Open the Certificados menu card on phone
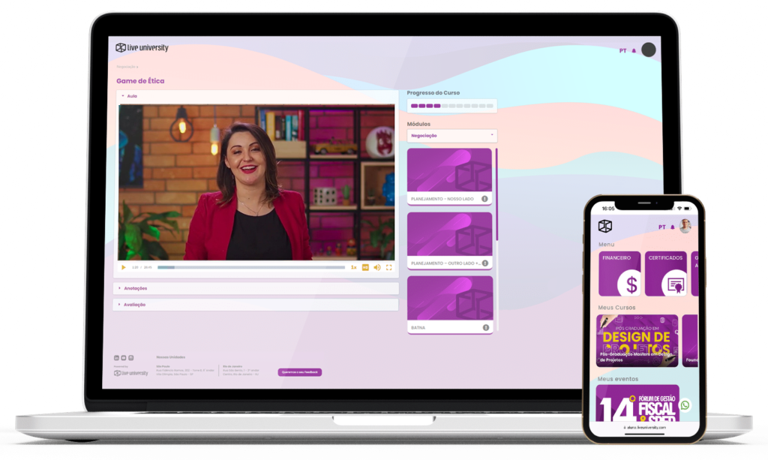768x460 pixels. pyautogui.click(x=665, y=274)
